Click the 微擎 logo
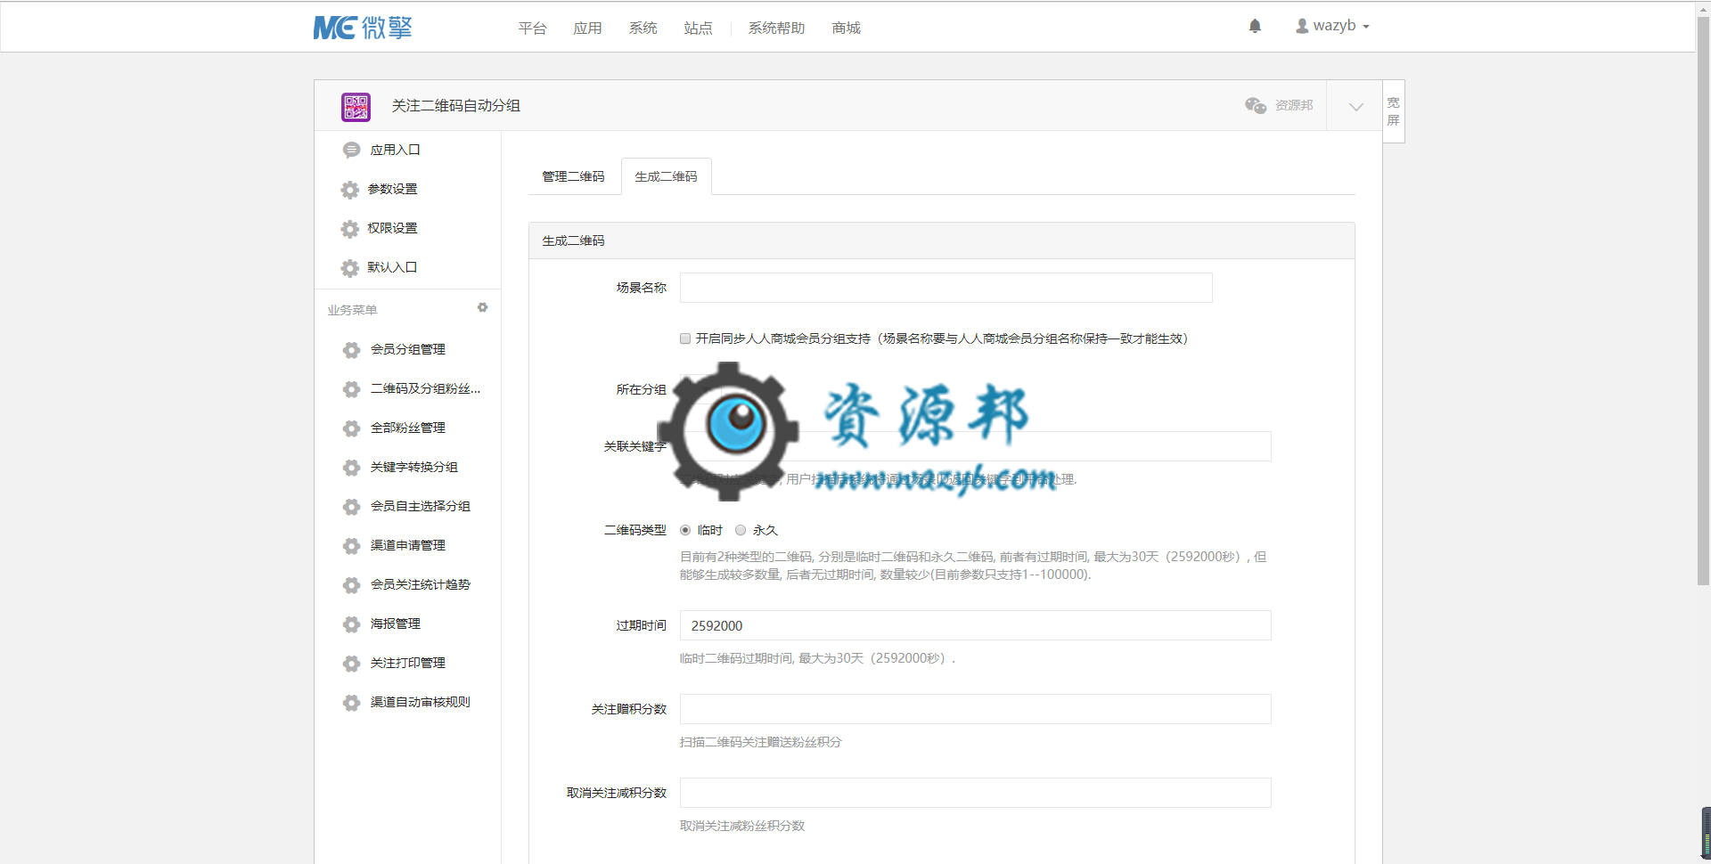The width and height of the screenshot is (1711, 864). 363,28
